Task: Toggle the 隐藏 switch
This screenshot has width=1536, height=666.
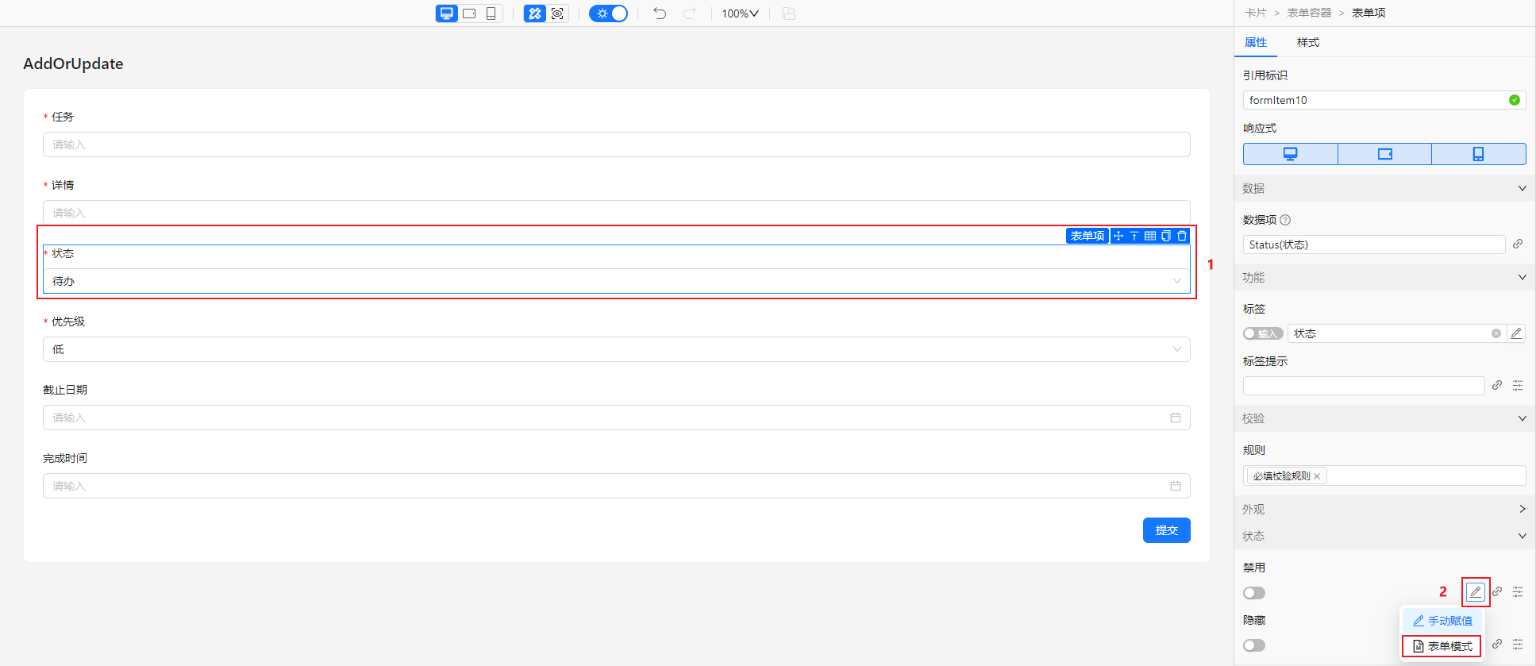Action: click(1254, 645)
